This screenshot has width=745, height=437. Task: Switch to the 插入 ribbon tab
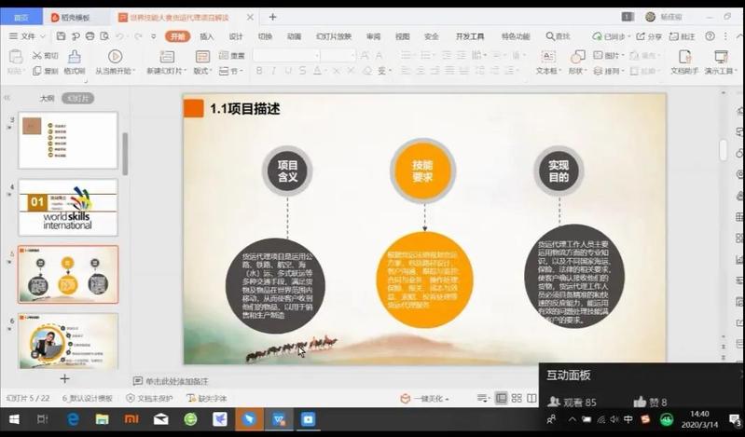pyautogui.click(x=206, y=36)
